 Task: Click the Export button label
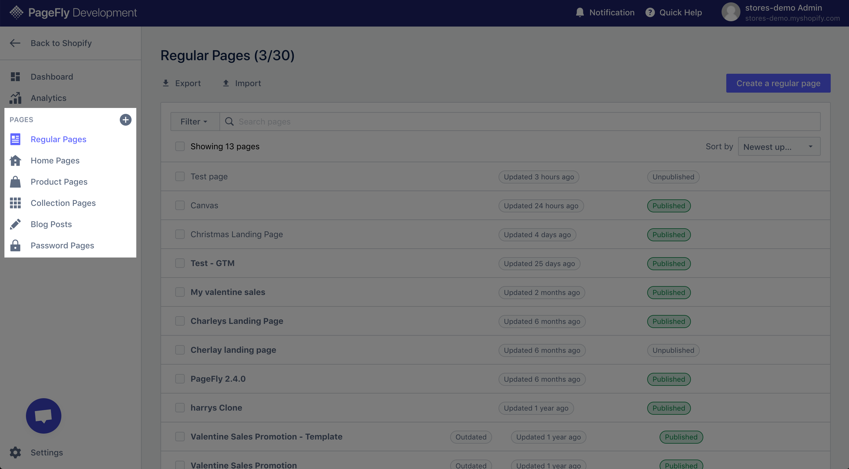[188, 83]
